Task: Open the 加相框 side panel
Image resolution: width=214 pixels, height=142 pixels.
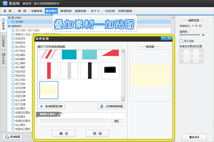Action: [4, 42]
